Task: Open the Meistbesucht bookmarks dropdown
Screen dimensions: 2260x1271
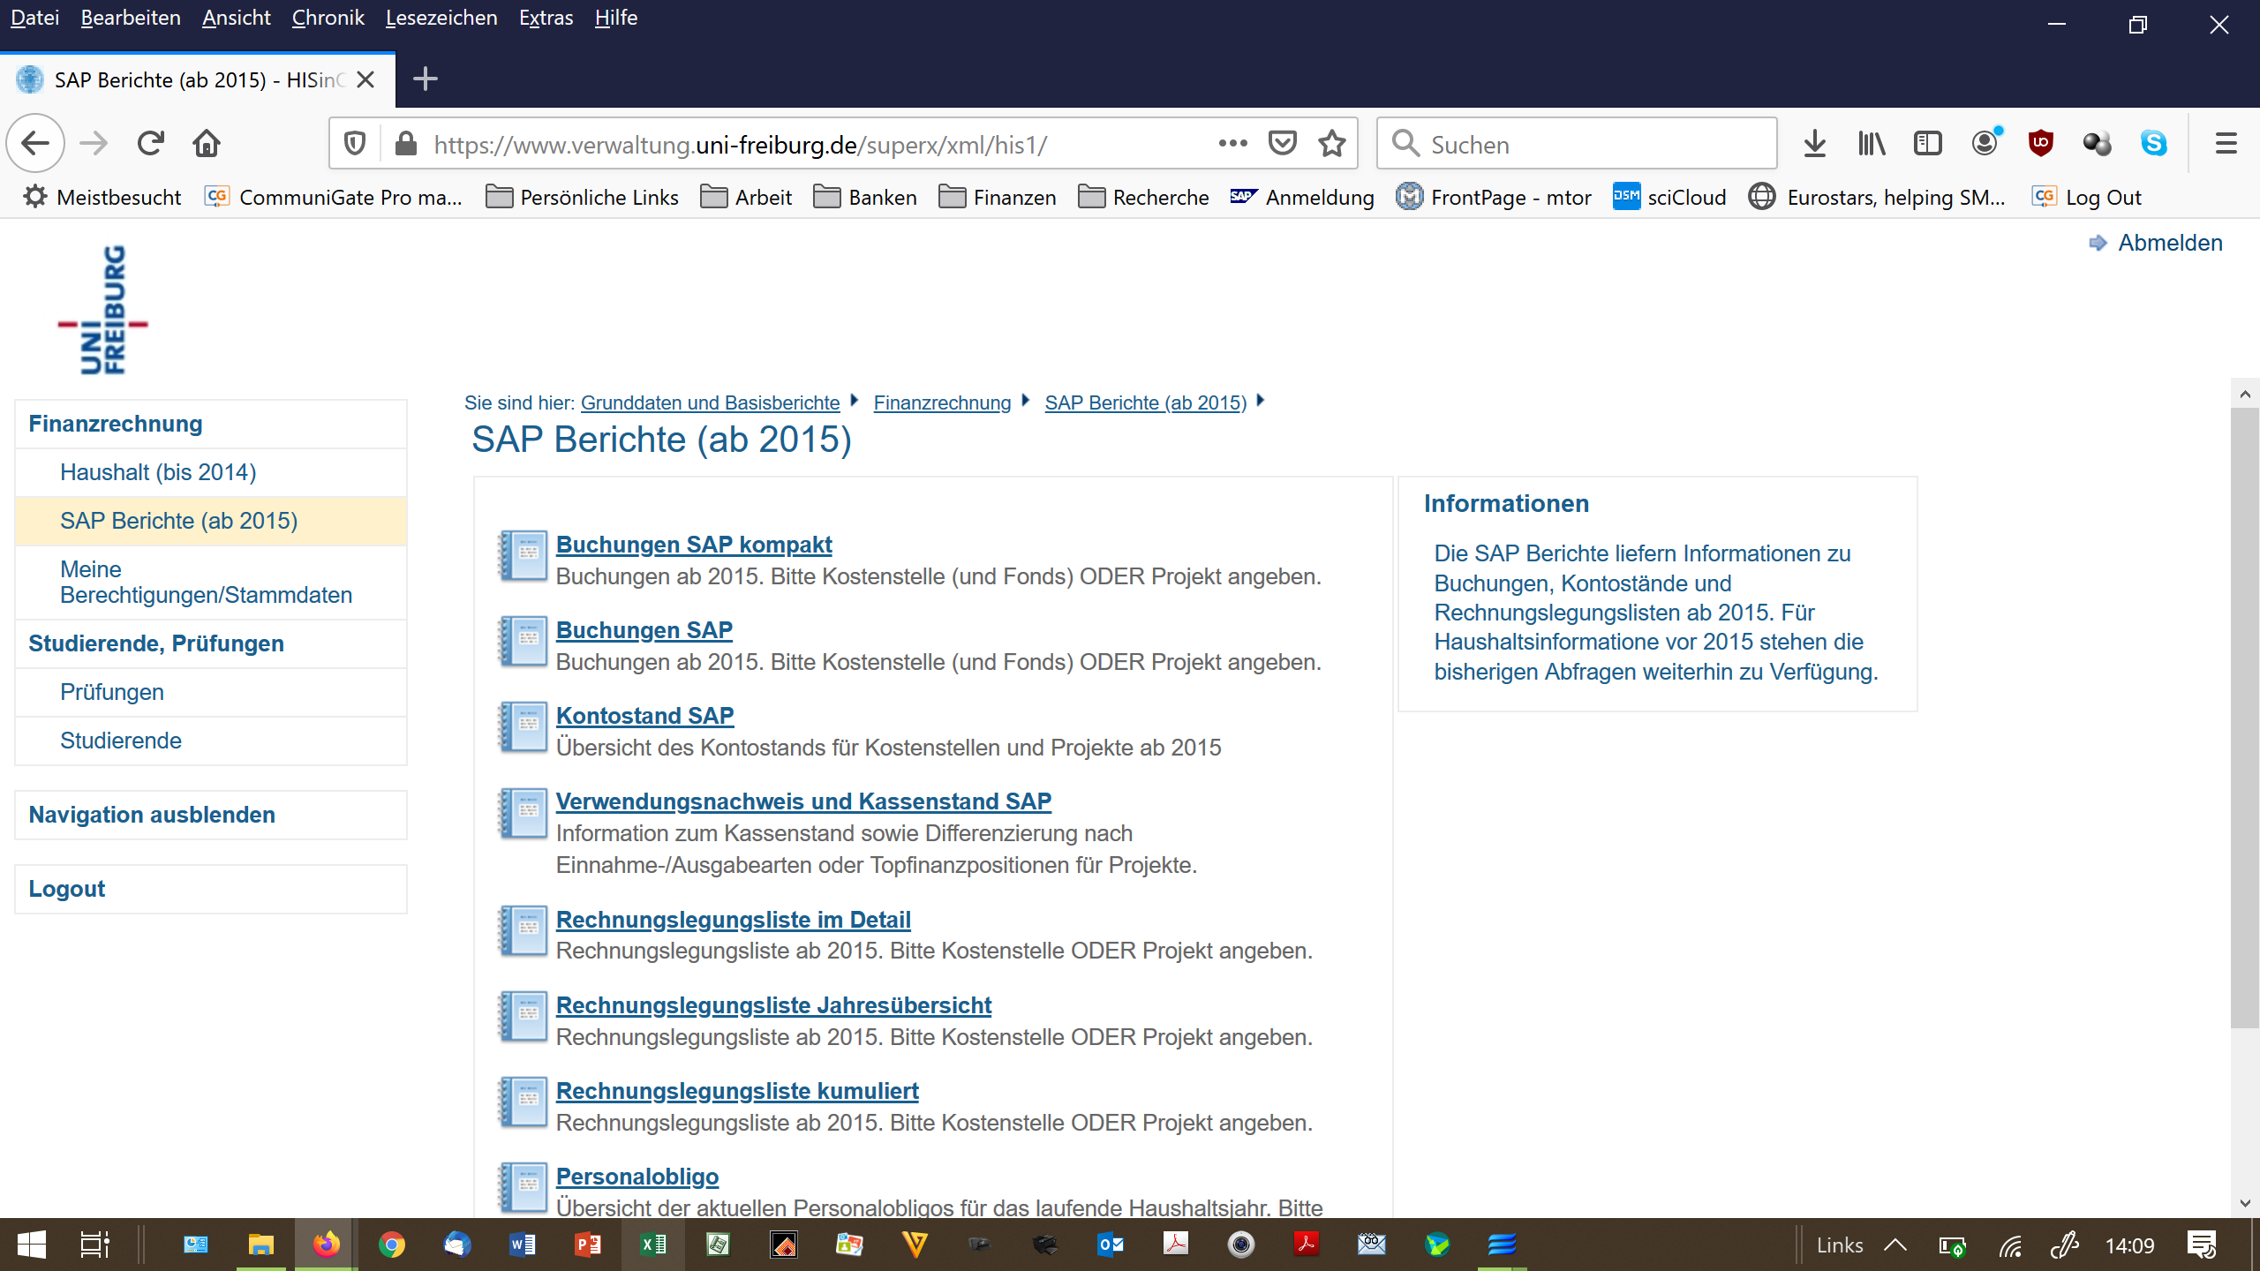Action: click(x=102, y=197)
